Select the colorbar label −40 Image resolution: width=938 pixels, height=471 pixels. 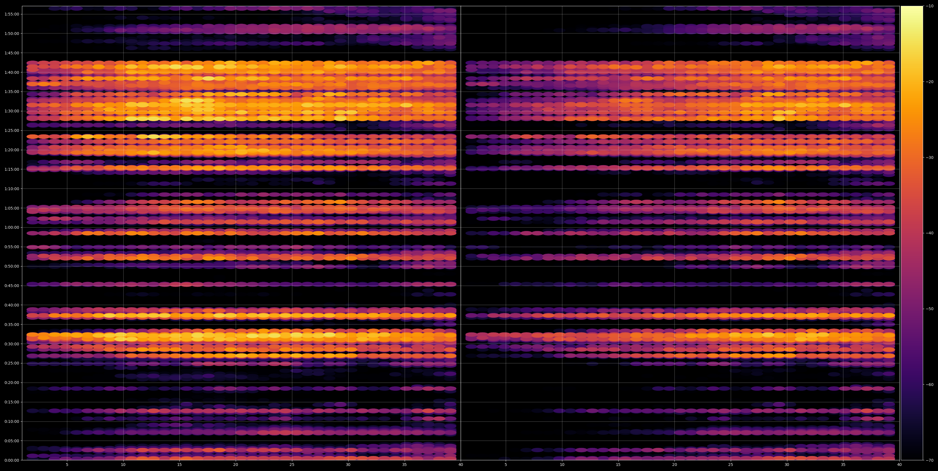tap(929, 233)
